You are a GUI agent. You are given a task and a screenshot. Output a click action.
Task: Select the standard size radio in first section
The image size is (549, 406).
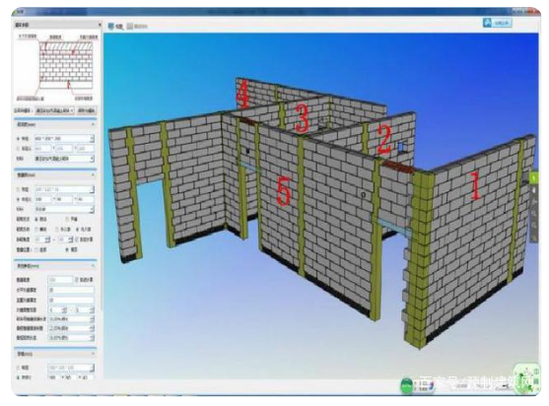[19, 139]
